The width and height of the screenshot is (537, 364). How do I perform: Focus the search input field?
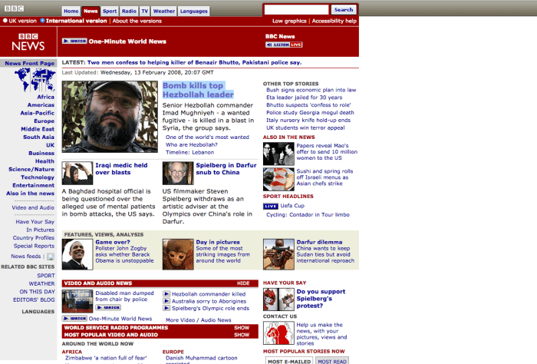(x=296, y=9)
